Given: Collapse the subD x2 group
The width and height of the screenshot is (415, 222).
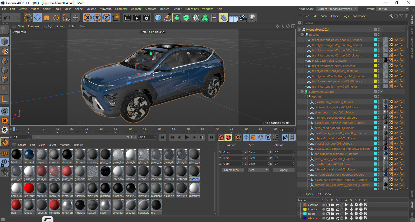Looking at the screenshot, I should [x=305, y=97].
